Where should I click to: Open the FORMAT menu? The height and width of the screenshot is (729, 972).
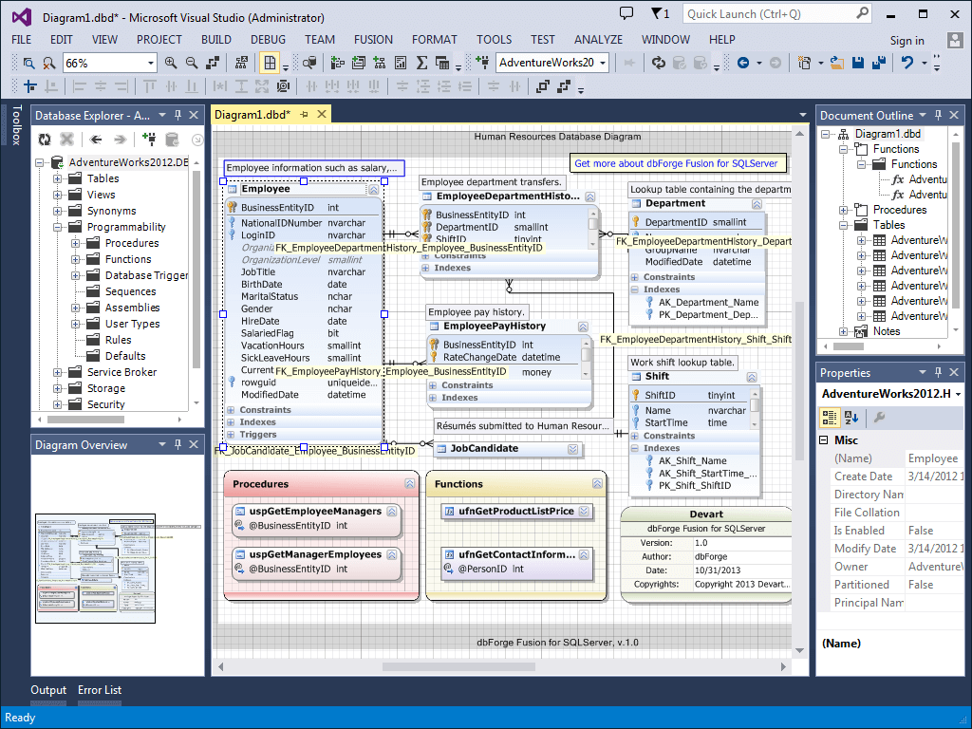[x=435, y=40]
